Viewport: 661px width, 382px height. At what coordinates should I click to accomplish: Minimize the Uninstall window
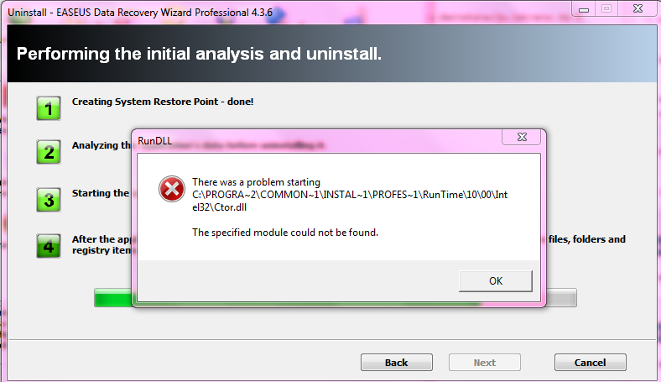point(584,9)
